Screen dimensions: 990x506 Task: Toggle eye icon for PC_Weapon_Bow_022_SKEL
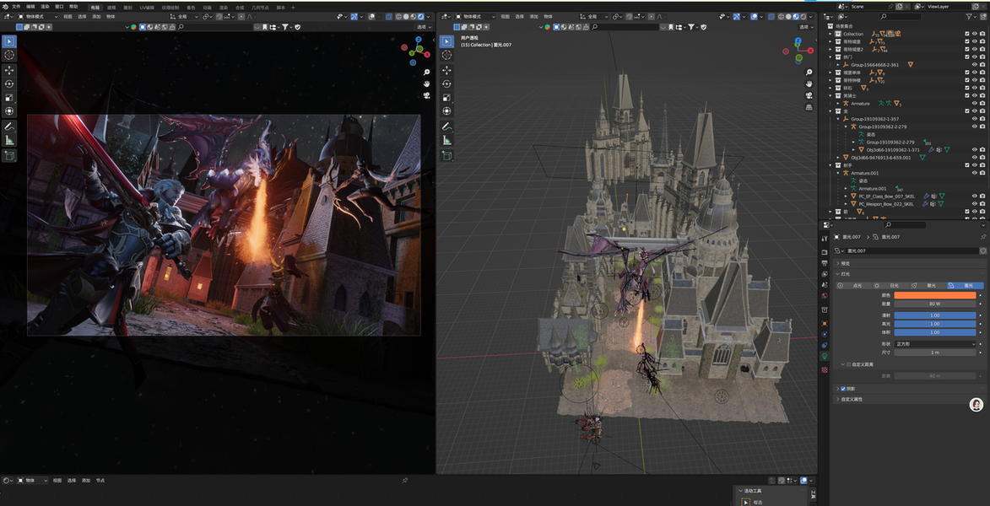point(974,204)
